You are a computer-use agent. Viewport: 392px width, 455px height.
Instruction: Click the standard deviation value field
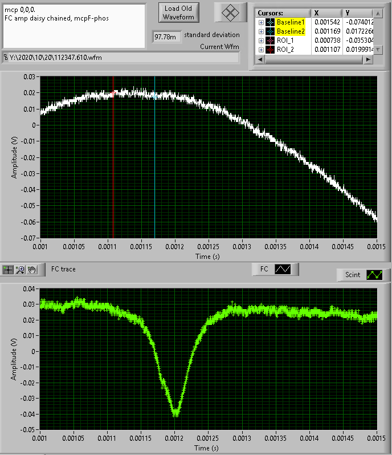[x=166, y=36]
